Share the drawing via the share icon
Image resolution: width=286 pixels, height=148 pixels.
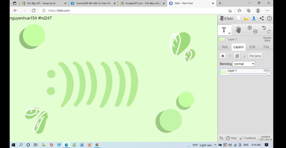[x=261, y=18]
